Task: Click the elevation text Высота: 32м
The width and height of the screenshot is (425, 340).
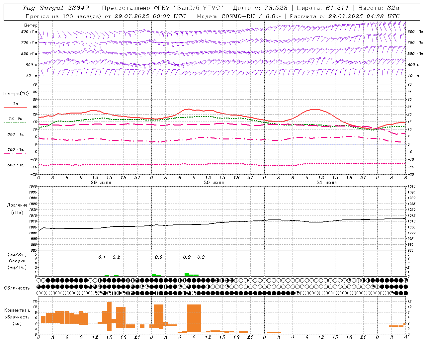Action: [x=379, y=8]
